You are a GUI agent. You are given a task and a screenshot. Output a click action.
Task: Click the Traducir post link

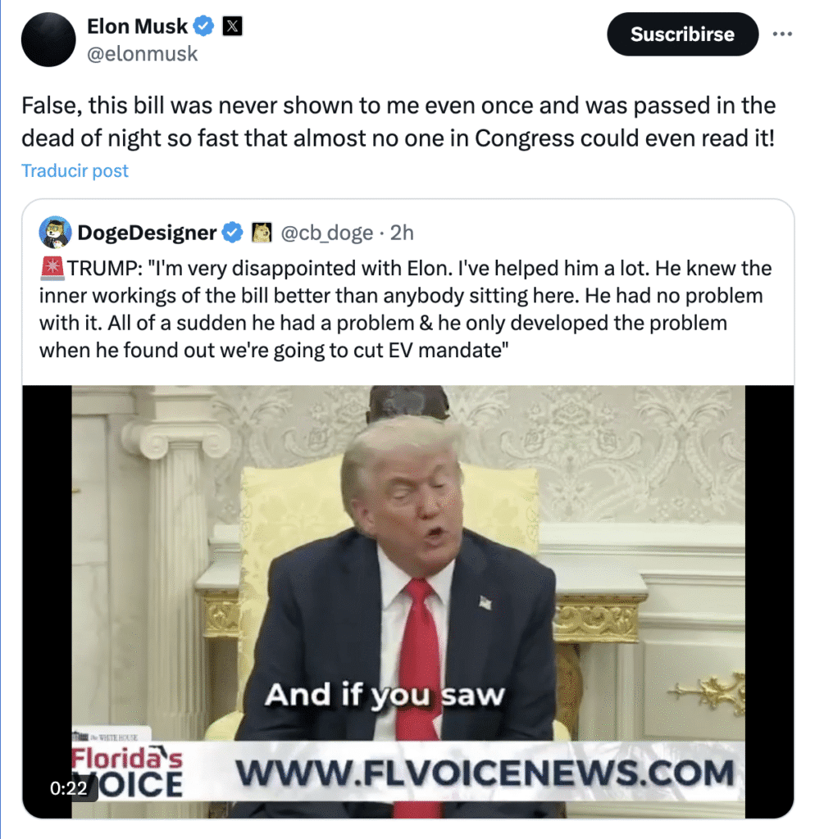pos(75,170)
